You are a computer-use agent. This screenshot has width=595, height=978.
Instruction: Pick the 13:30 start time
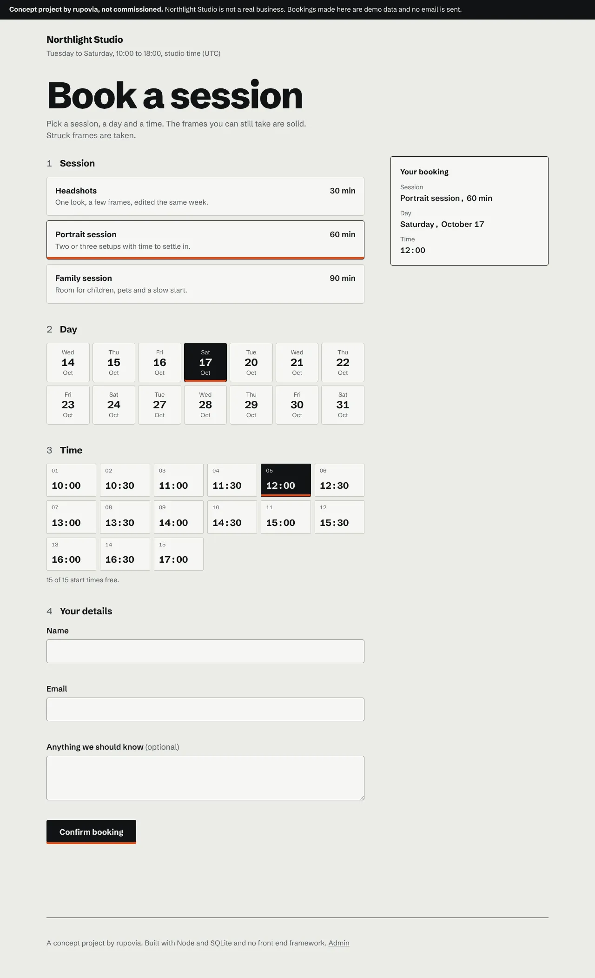click(x=125, y=517)
